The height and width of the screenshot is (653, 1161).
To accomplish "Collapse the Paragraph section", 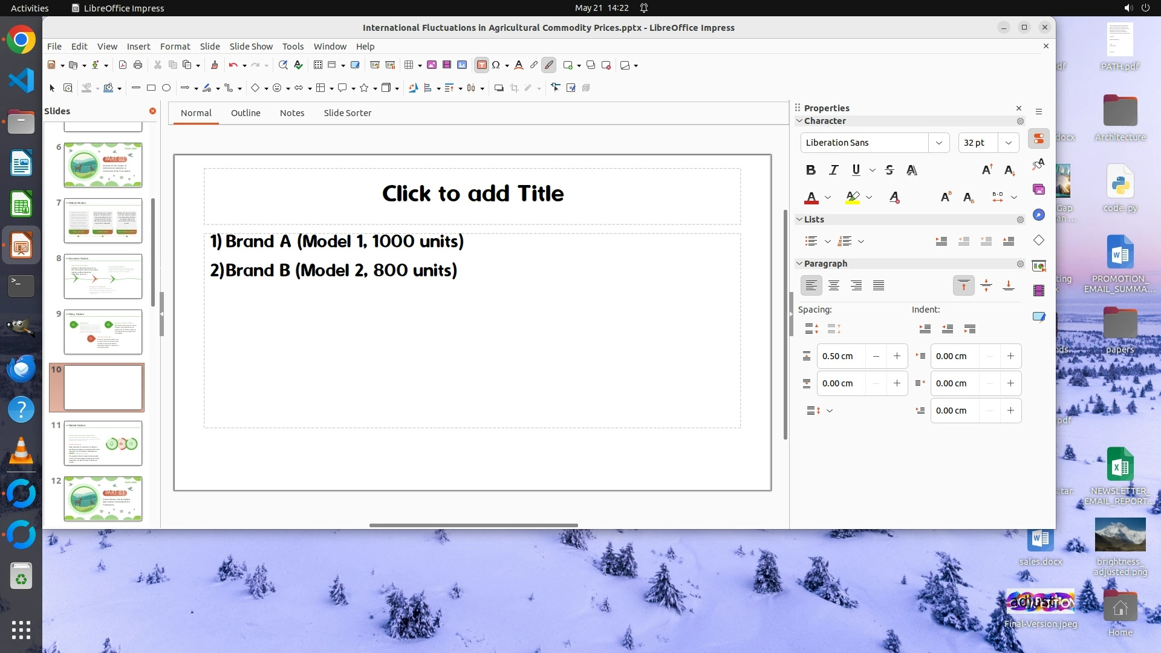I will (799, 264).
